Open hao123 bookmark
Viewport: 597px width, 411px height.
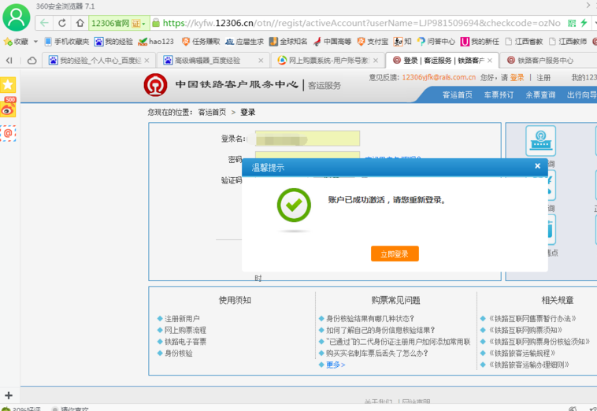tap(156, 42)
